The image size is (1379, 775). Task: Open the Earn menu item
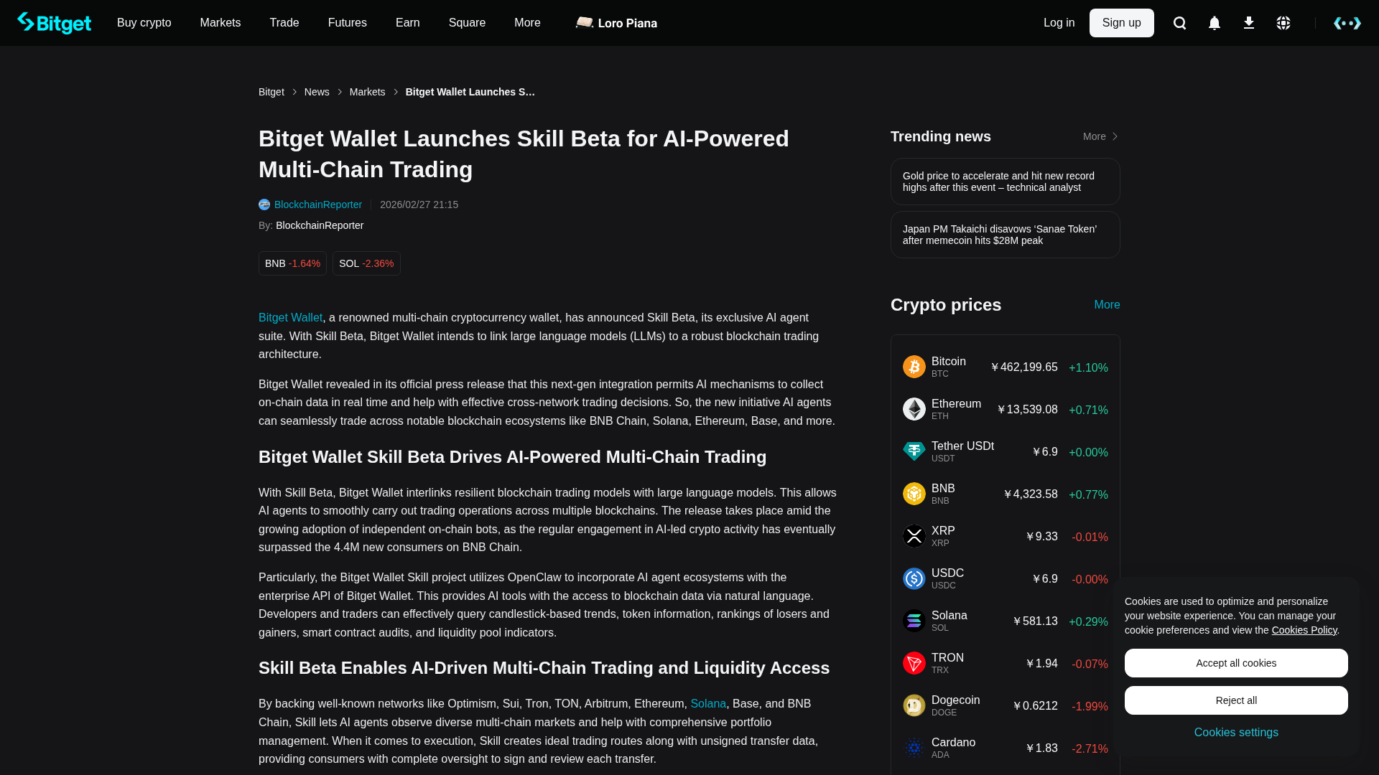point(407,23)
